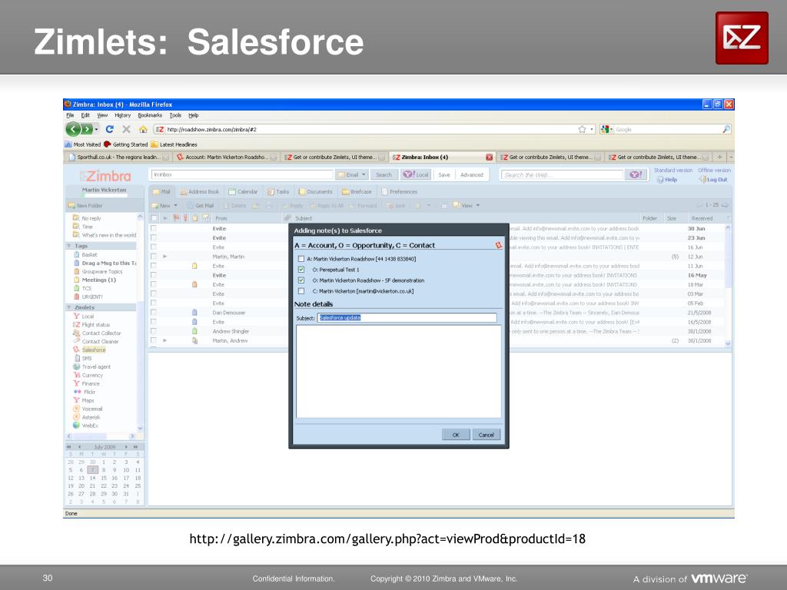Expand the Martin, Martin conversation
This screenshot has height=590, width=787.
click(165, 257)
